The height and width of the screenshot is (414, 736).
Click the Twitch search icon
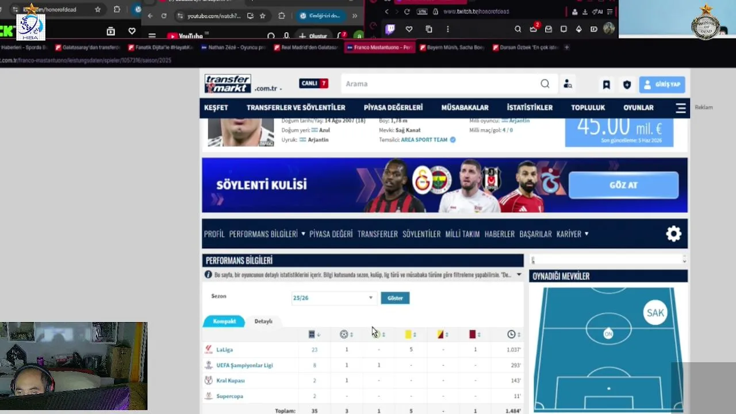click(x=518, y=29)
